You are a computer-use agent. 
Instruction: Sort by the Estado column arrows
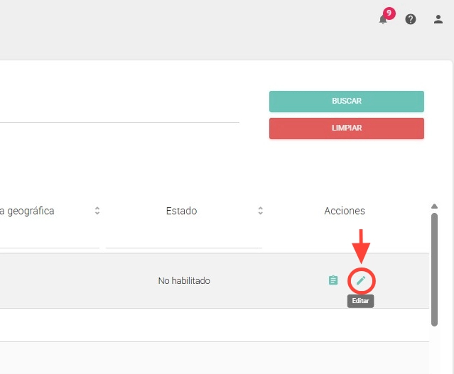[260, 211]
